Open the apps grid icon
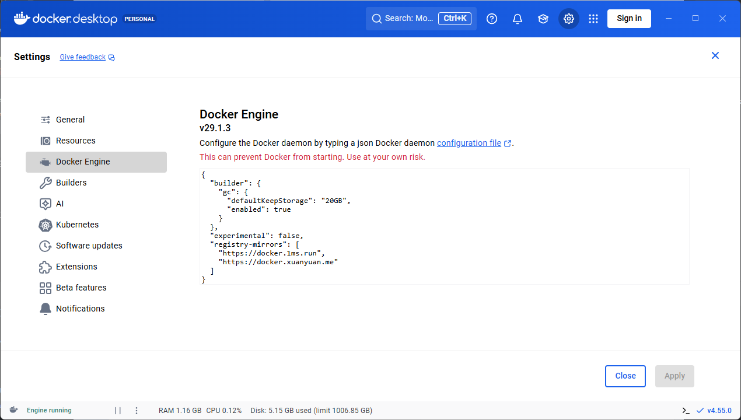This screenshot has width=741, height=420. point(593,19)
